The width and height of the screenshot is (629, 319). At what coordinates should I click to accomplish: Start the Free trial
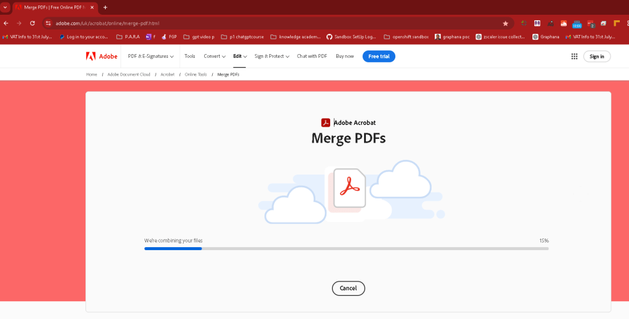(x=379, y=56)
